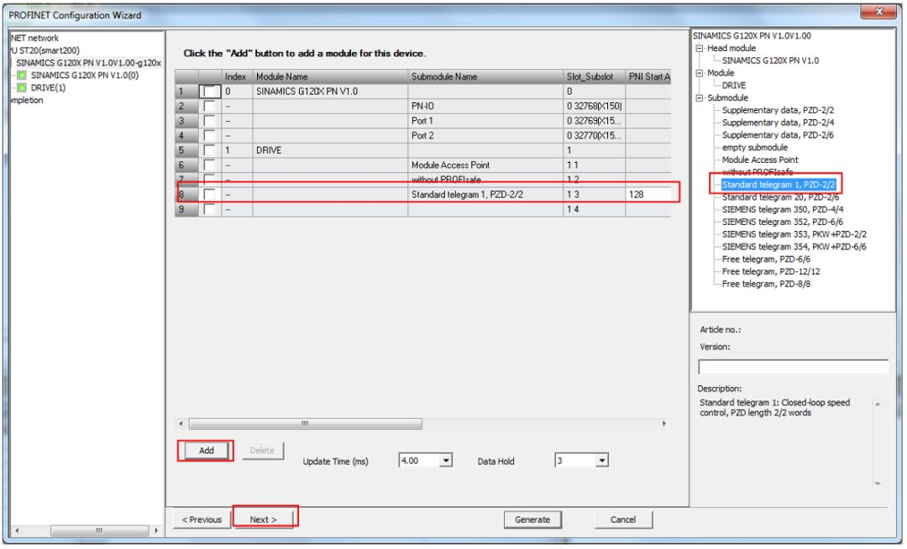Go to the Next wizard step
The height and width of the screenshot is (549, 907).
click(x=264, y=520)
